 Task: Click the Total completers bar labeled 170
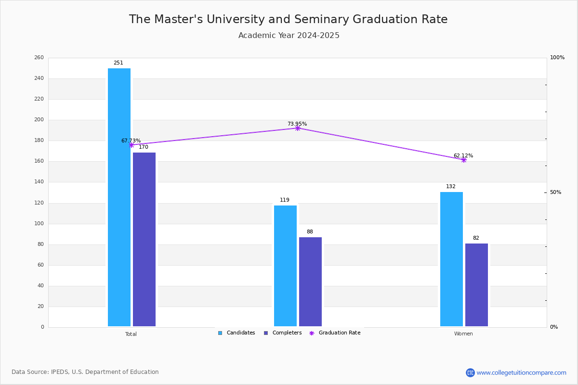coord(144,240)
